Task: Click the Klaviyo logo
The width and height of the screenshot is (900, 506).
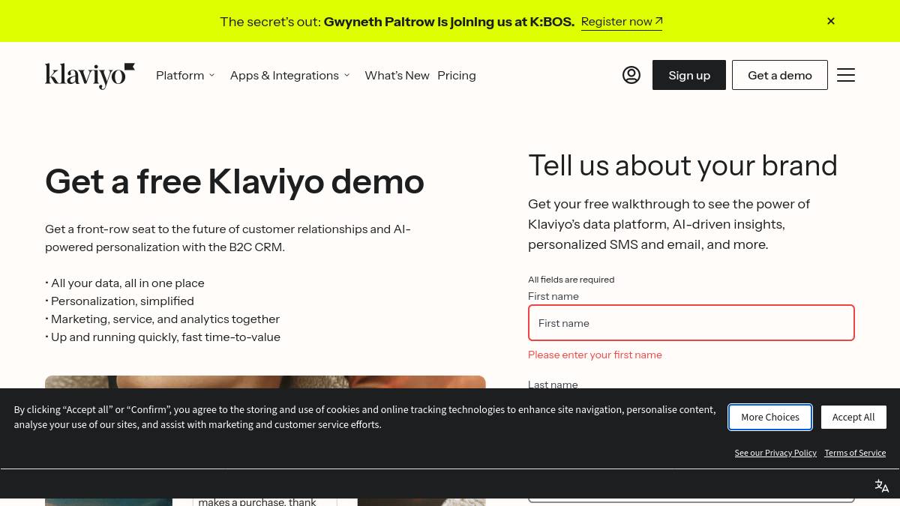Action: point(90,76)
